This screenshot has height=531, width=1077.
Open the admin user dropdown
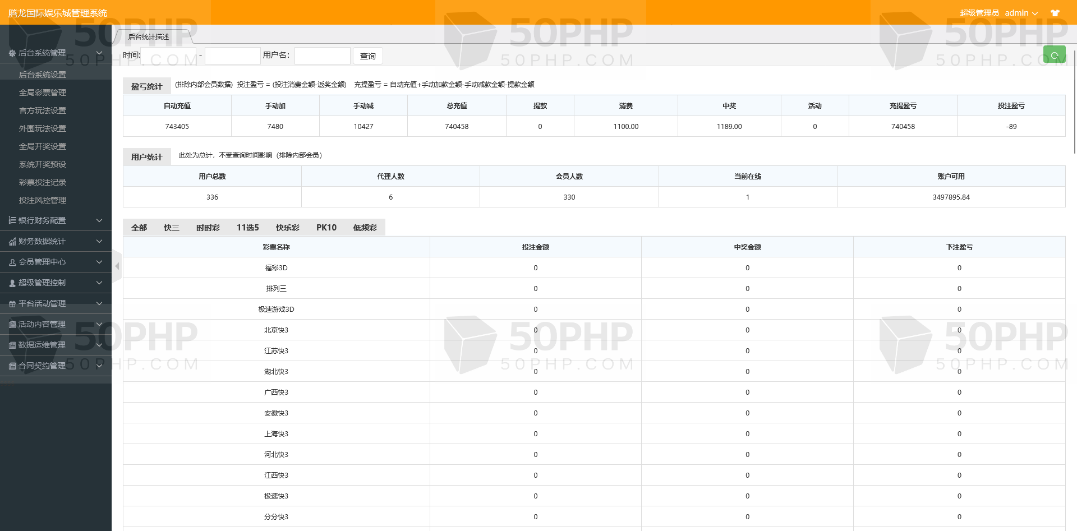point(1021,13)
